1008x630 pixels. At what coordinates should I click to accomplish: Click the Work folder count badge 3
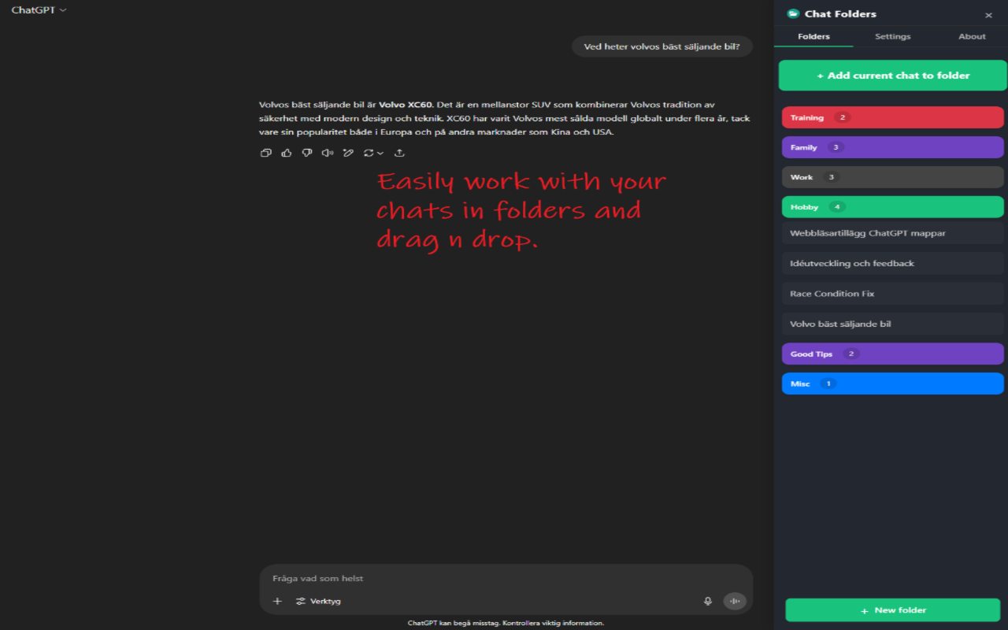tap(831, 177)
